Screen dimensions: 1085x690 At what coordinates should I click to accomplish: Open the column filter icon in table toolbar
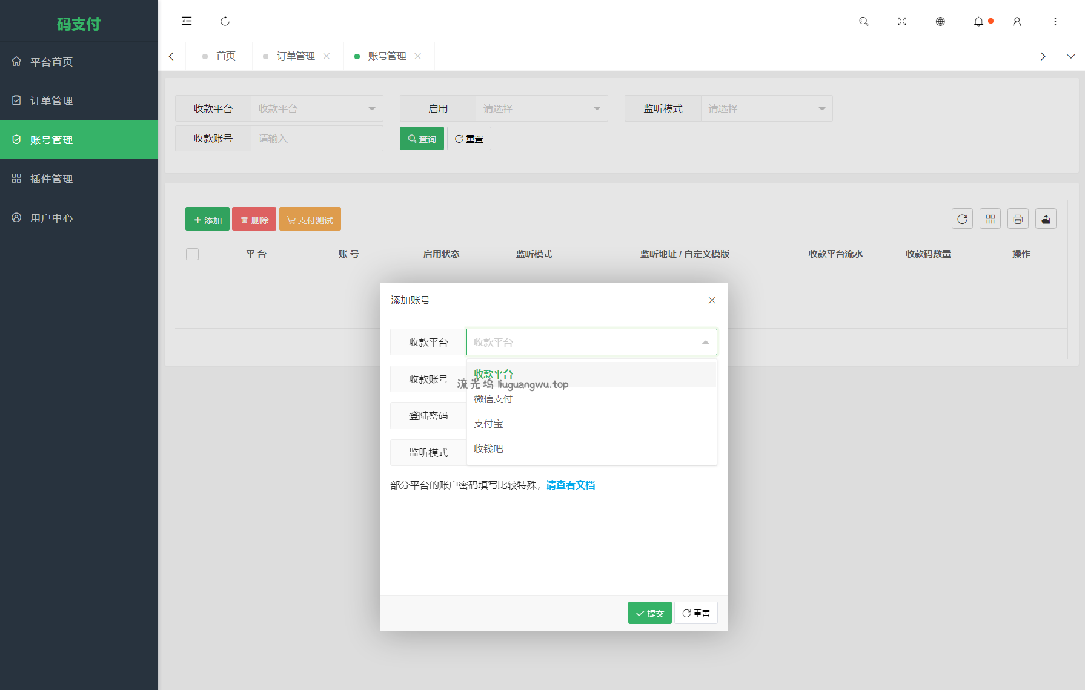[x=990, y=219]
